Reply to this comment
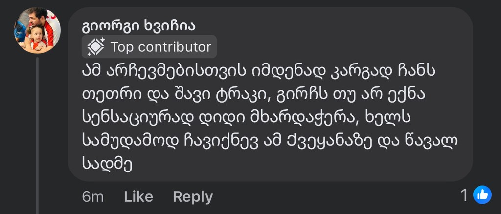This screenshot has width=501, height=214. [193, 196]
